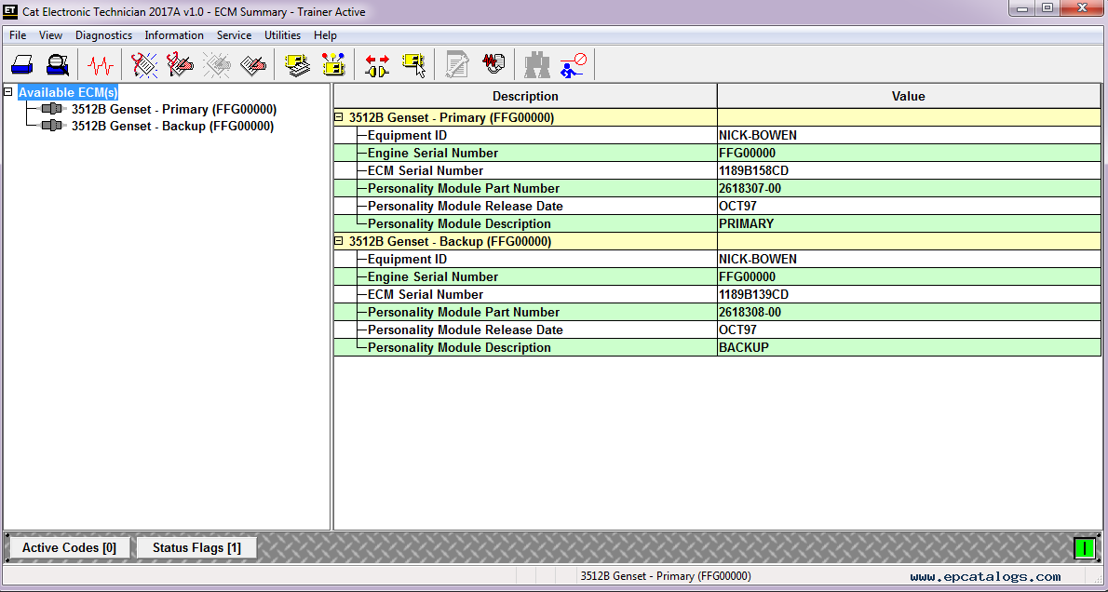1108x592 pixels.
Task: Open Logged Diagnostic Codes stethoscope with pencil icon
Action: click(x=181, y=66)
